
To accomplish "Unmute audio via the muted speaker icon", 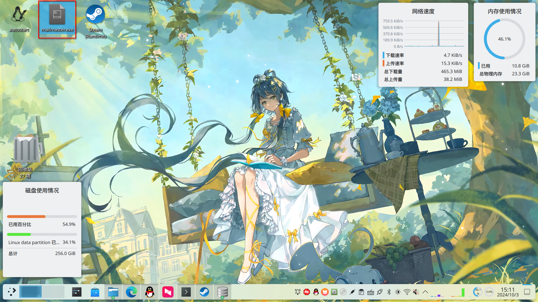I will click(416, 292).
